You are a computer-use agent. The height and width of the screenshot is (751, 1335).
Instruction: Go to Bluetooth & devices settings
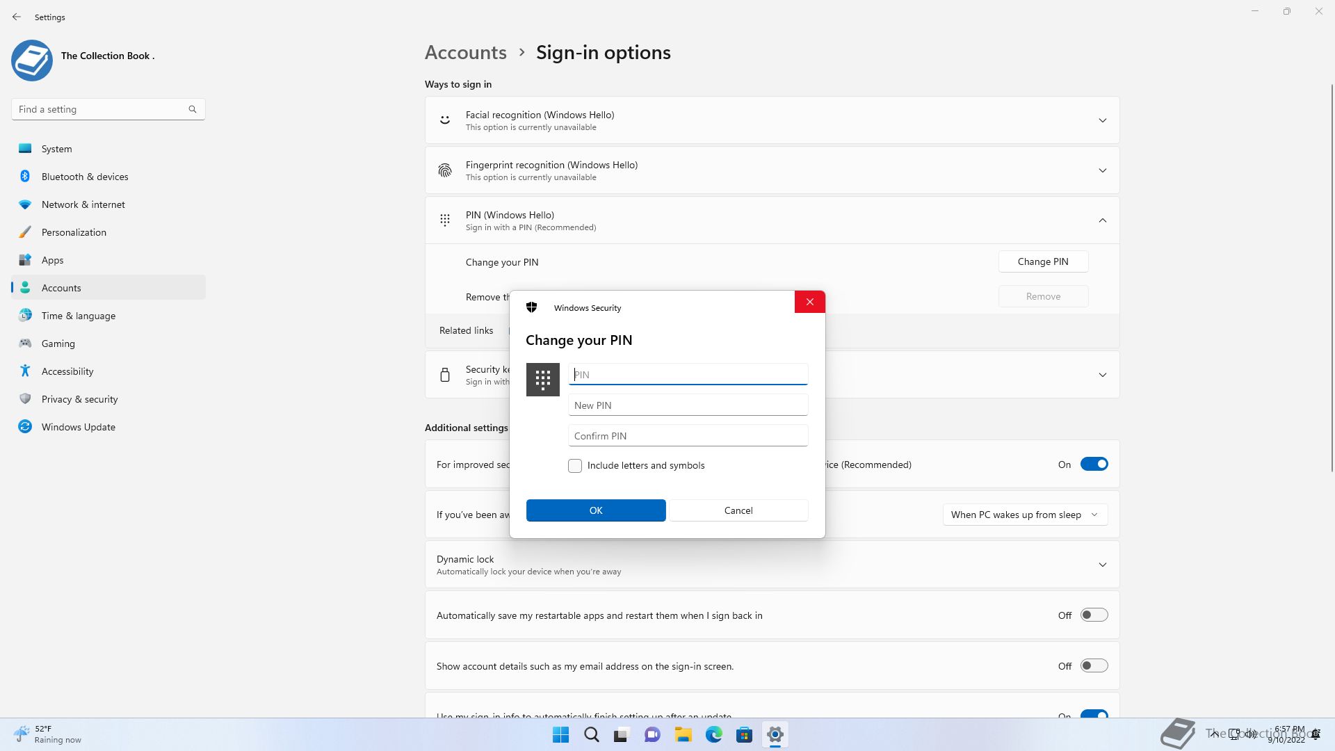click(x=108, y=177)
